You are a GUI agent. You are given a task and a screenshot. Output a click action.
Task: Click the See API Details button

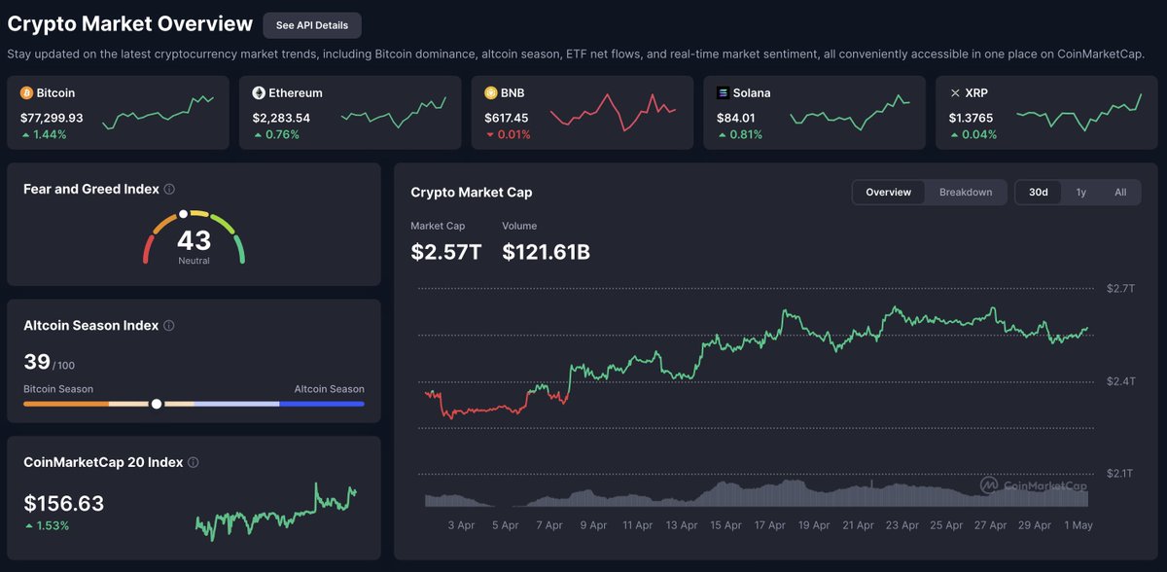click(x=312, y=25)
